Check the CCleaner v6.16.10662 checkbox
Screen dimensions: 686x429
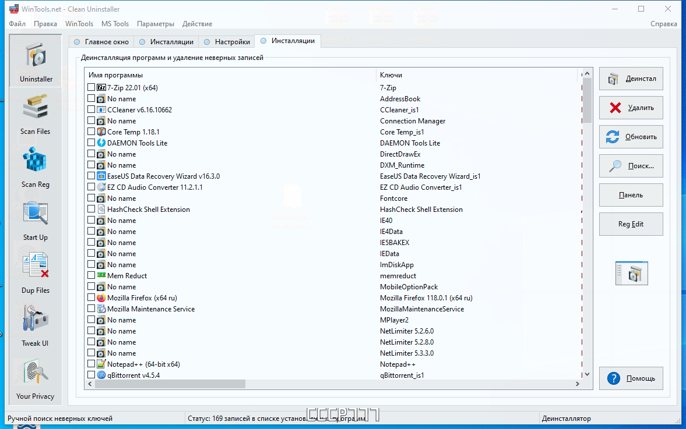91,109
